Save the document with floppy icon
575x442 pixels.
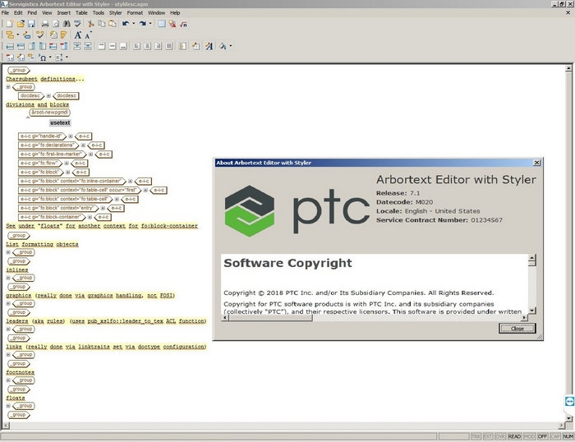coord(31,24)
